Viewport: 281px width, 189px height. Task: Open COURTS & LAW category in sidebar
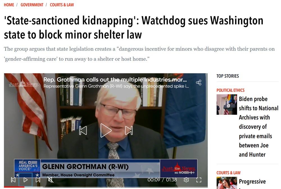(x=228, y=173)
